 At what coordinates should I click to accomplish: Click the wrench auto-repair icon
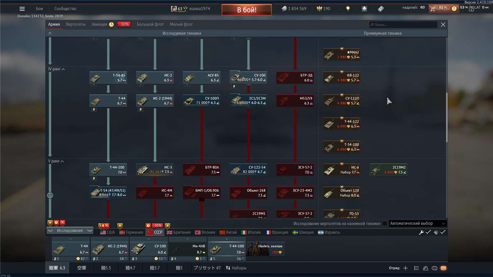[x=421, y=232]
